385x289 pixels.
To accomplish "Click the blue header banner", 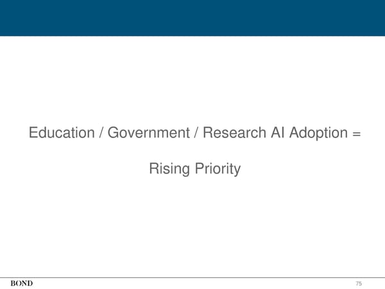I will click(193, 17).
